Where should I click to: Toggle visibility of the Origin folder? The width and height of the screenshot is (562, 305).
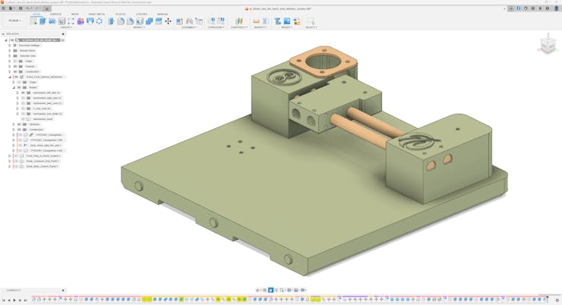click(x=15, y=61)
